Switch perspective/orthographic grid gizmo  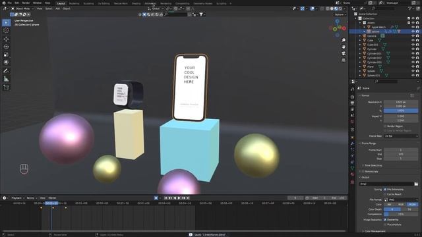[344, 60]
